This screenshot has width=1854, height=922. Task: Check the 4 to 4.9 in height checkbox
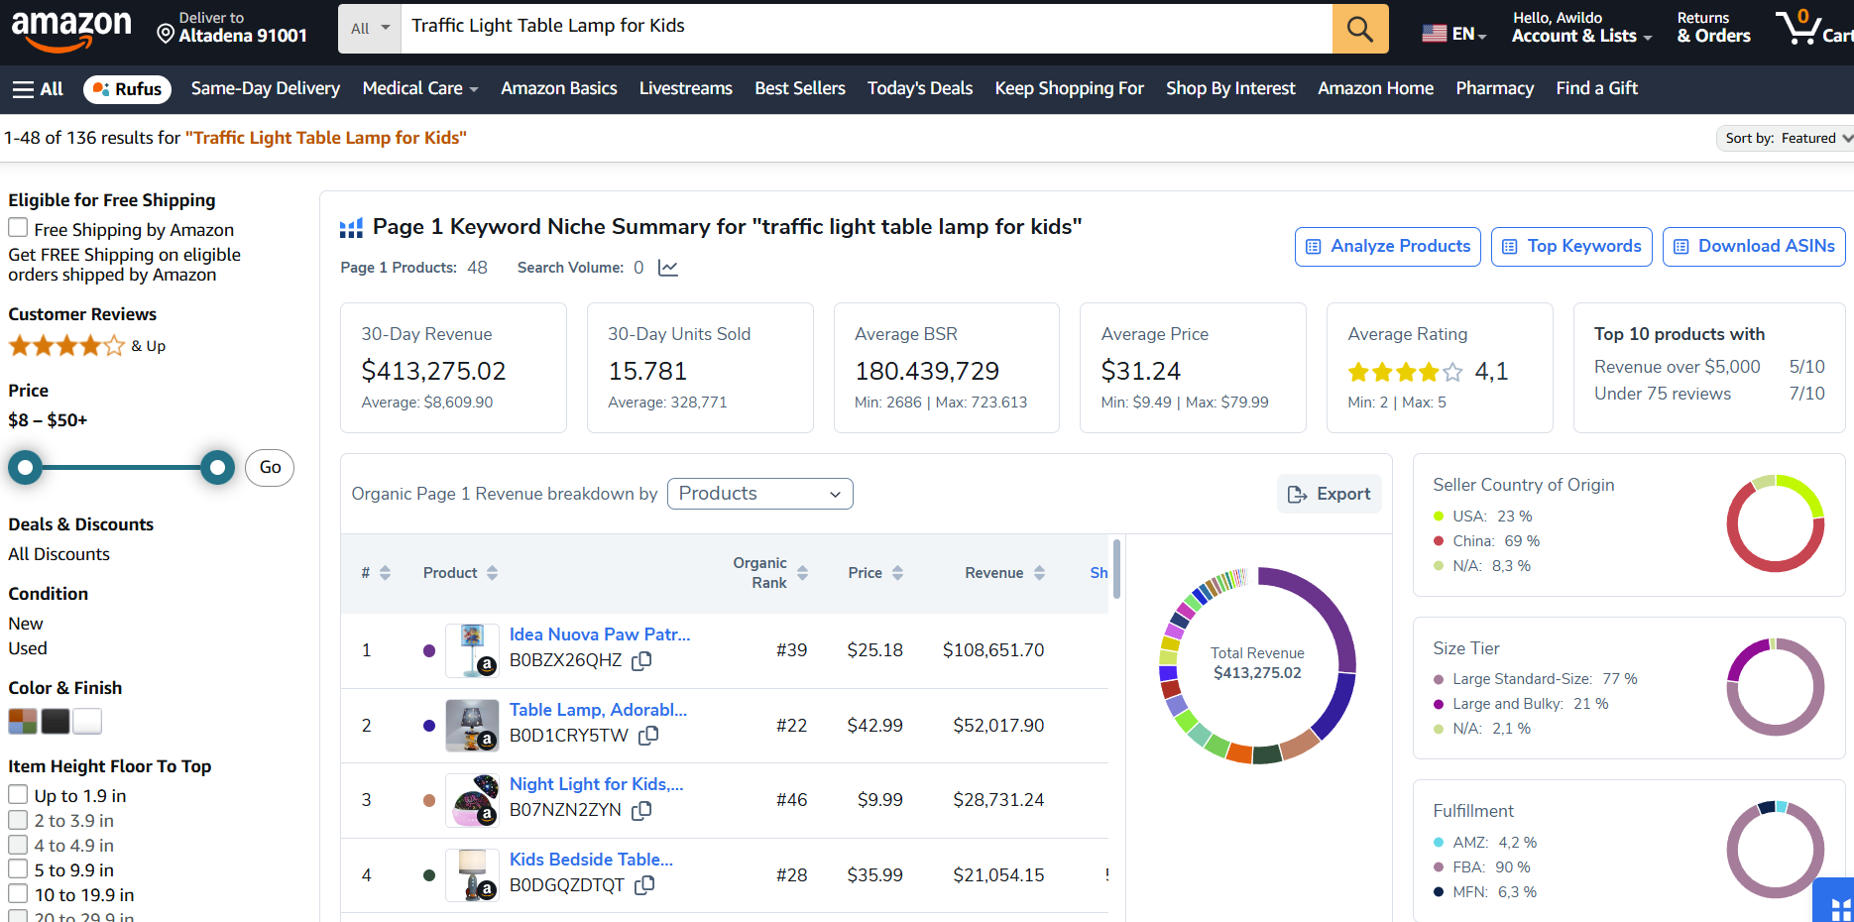(18, 845)
